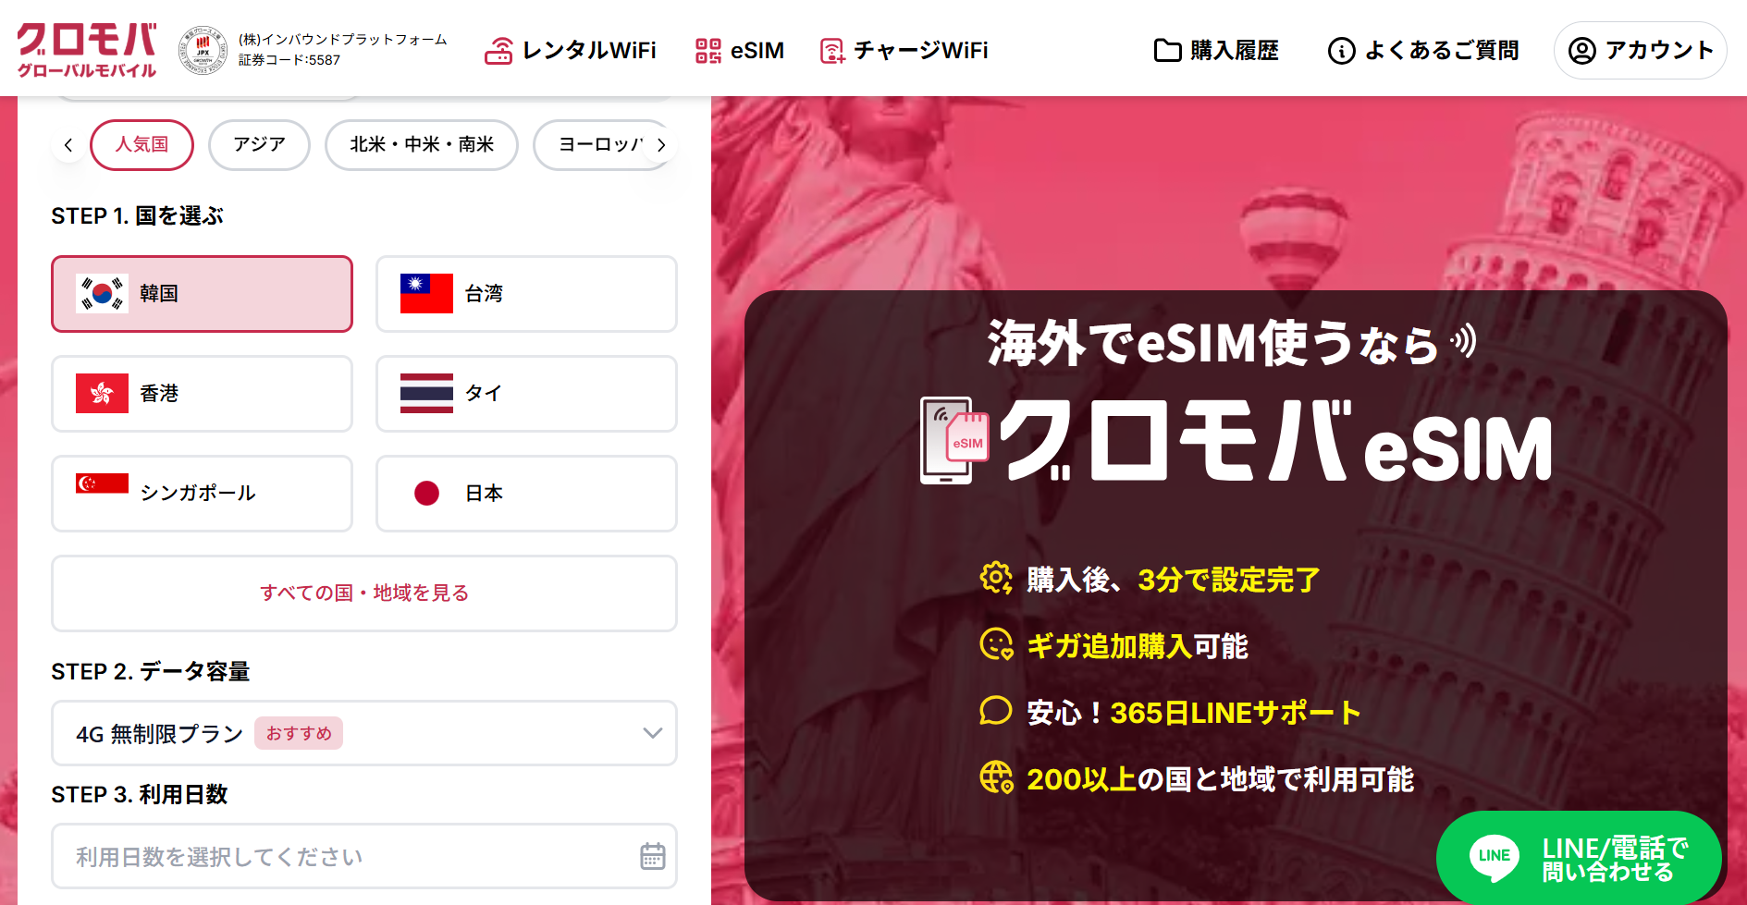The width and height of the screenshot is (1747, 905).
Task: Click the LINE chat bubble icon
Action: [1494, 856]
